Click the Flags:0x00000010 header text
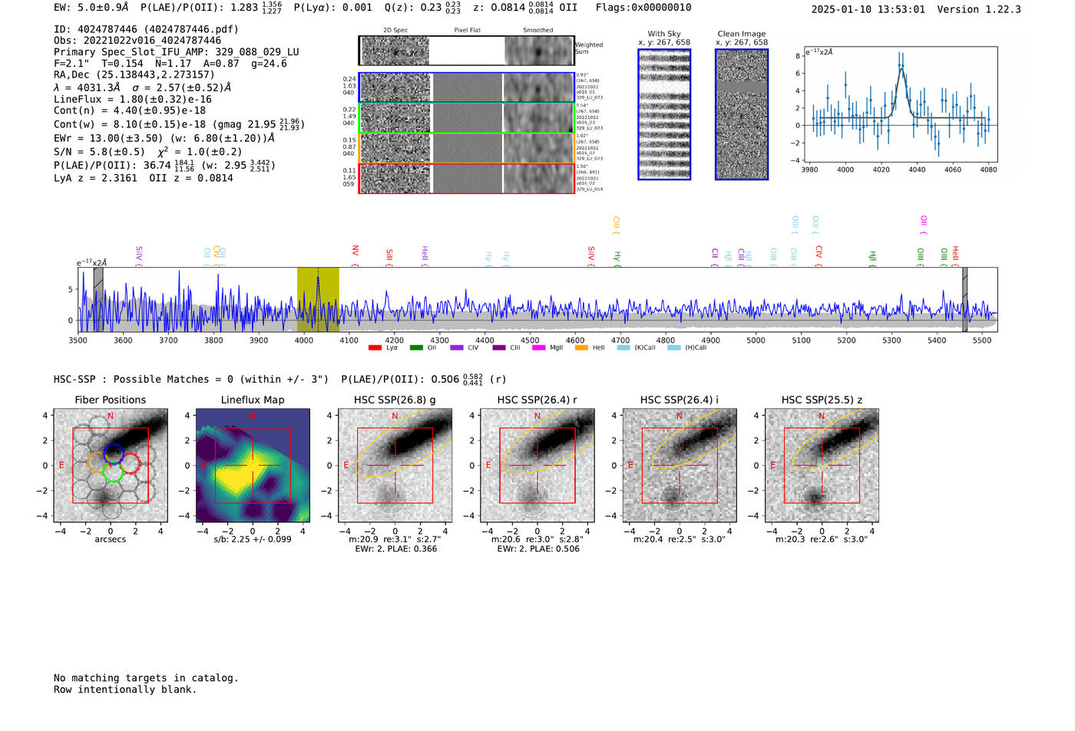This screenshot has height=731, width=1075. [x=643, y=8]
